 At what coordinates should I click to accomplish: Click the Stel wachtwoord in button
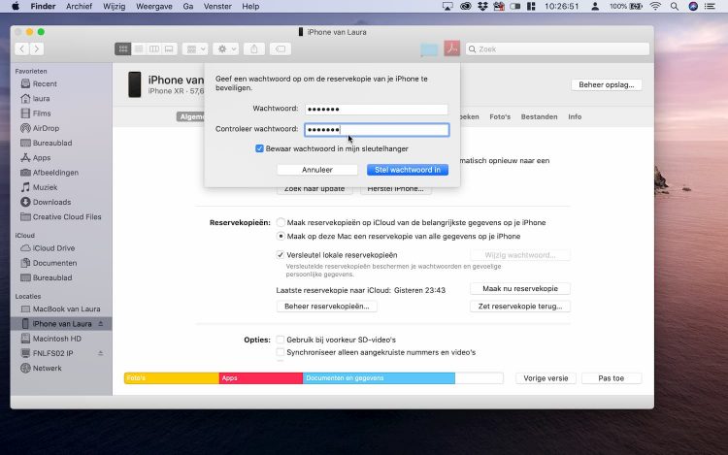(408, 170)
